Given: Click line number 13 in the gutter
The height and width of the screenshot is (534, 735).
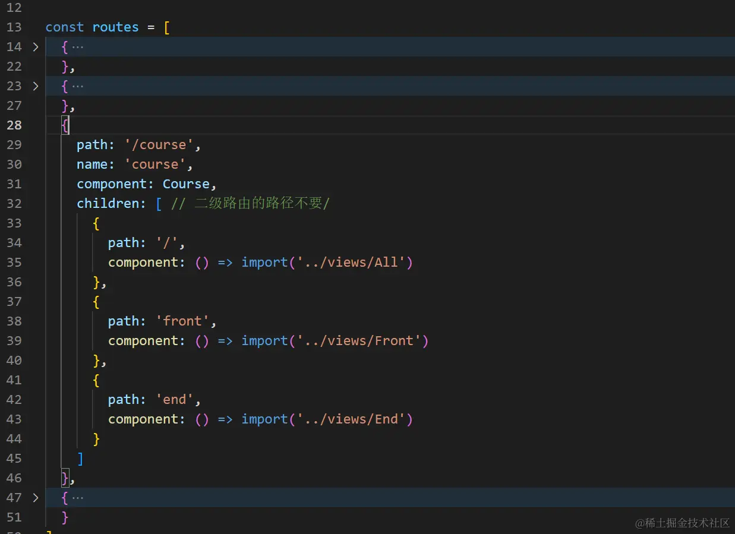Looking at the screenshot, I should [14, 27].
